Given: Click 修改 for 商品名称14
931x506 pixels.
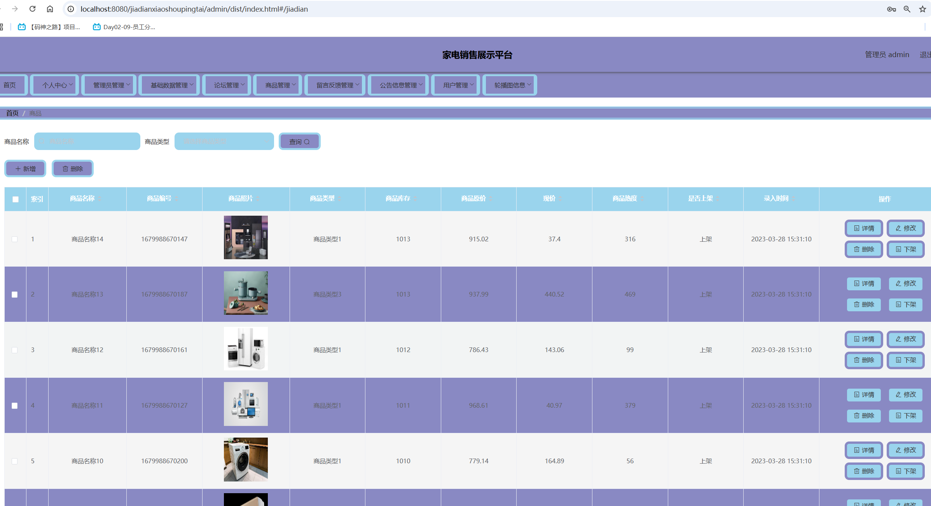Looking at the screenshot, I should pos(906,228).
